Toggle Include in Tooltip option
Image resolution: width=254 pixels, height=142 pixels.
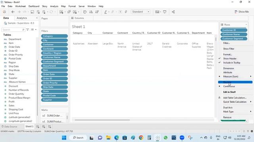(232, 63)
